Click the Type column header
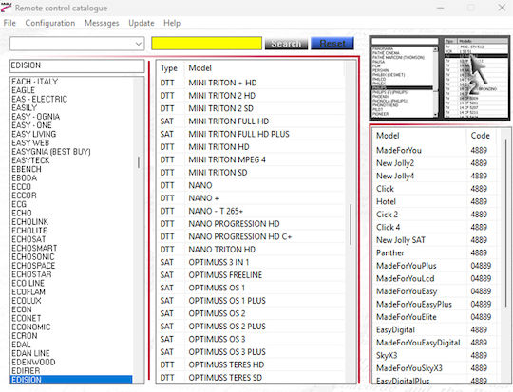The image size is (513, 392). pos(169,68)
